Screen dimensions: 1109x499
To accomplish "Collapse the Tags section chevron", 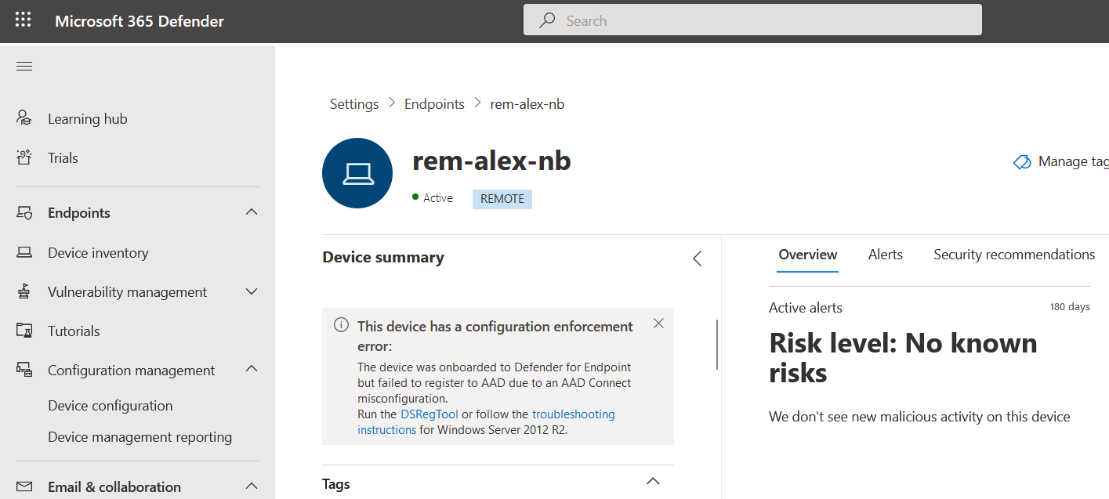I will [x=653, y=482].
